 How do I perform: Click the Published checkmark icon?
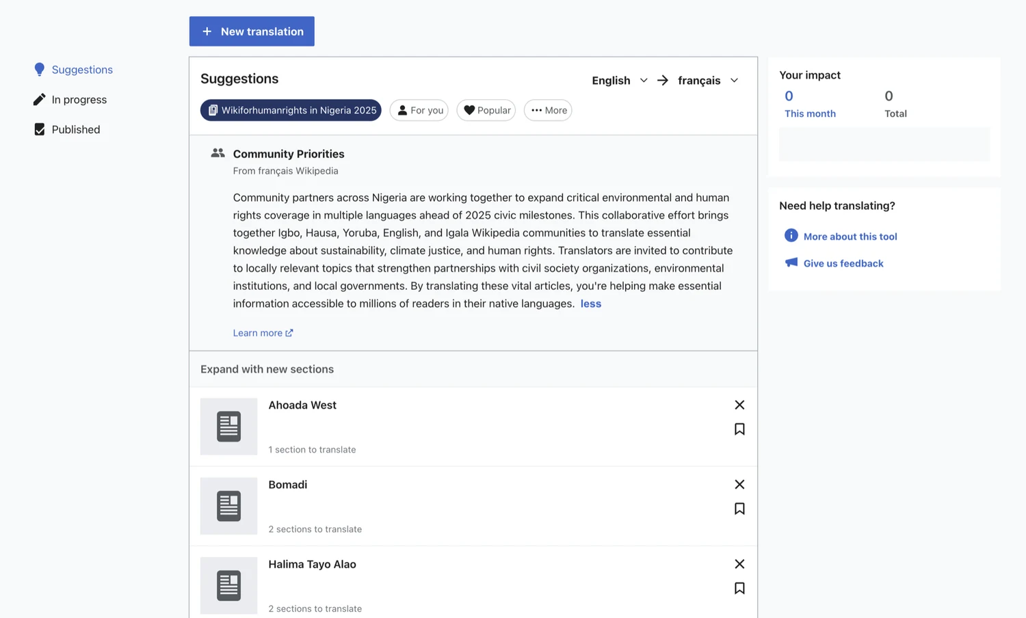pyautogui.click(x=40, y=129)
